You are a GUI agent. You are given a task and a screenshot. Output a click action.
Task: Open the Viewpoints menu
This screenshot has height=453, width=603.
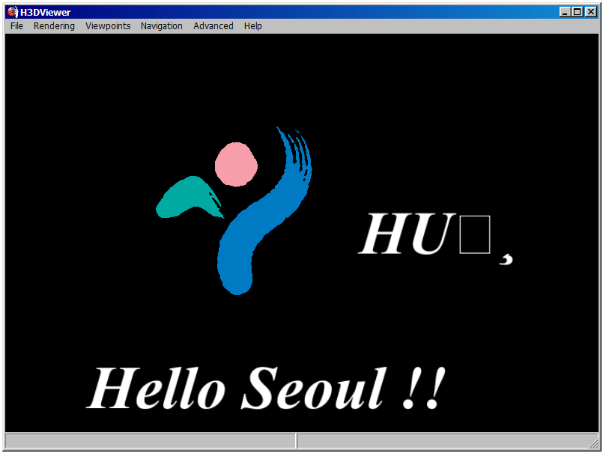click(x=108, y=25)
